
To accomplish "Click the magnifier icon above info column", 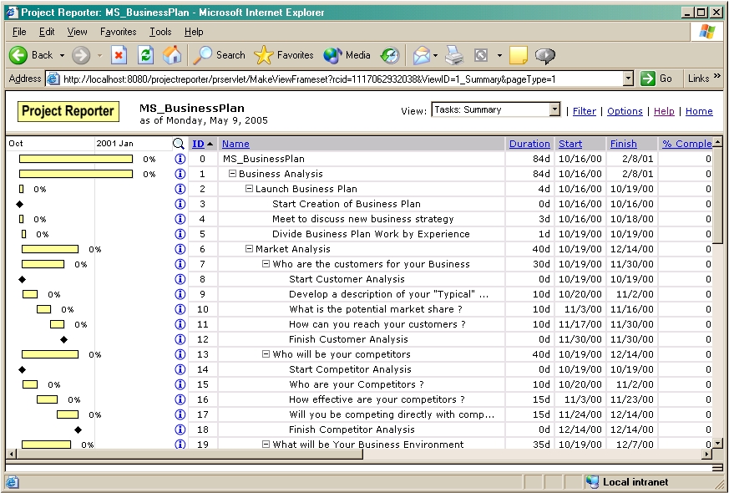I will [179, 144].
